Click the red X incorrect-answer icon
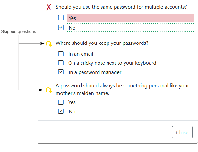 click(x=49, y=7)
